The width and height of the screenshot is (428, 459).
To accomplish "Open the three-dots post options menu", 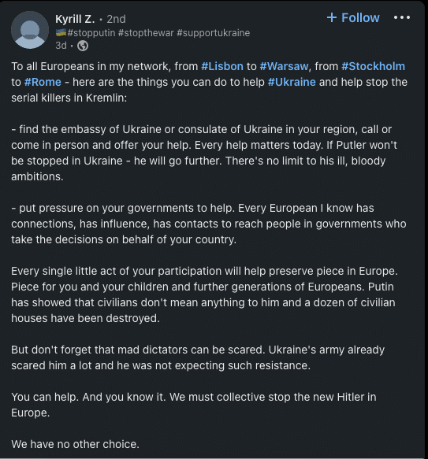I will (x=402, y=17).
